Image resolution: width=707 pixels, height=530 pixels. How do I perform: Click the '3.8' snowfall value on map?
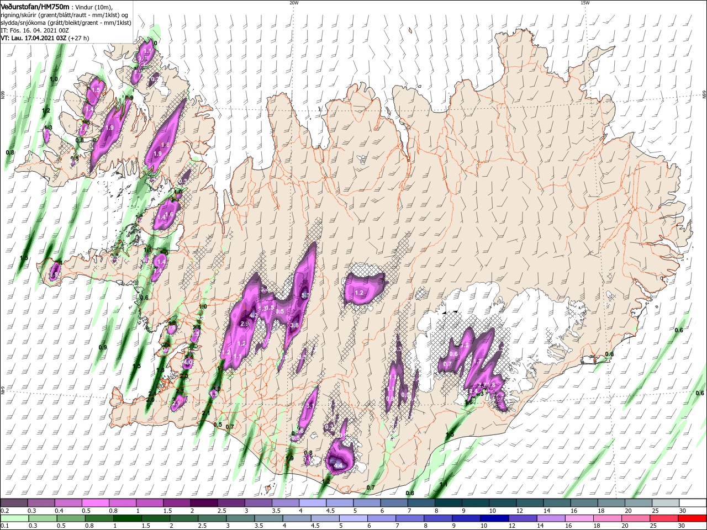click(x=294, y=325)
